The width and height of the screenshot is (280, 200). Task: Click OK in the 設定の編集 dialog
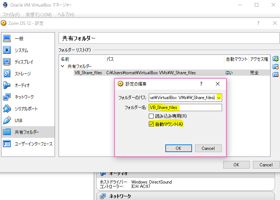pos(178,148)
